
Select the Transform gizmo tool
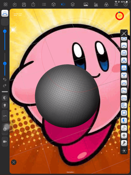pos(124,135)
